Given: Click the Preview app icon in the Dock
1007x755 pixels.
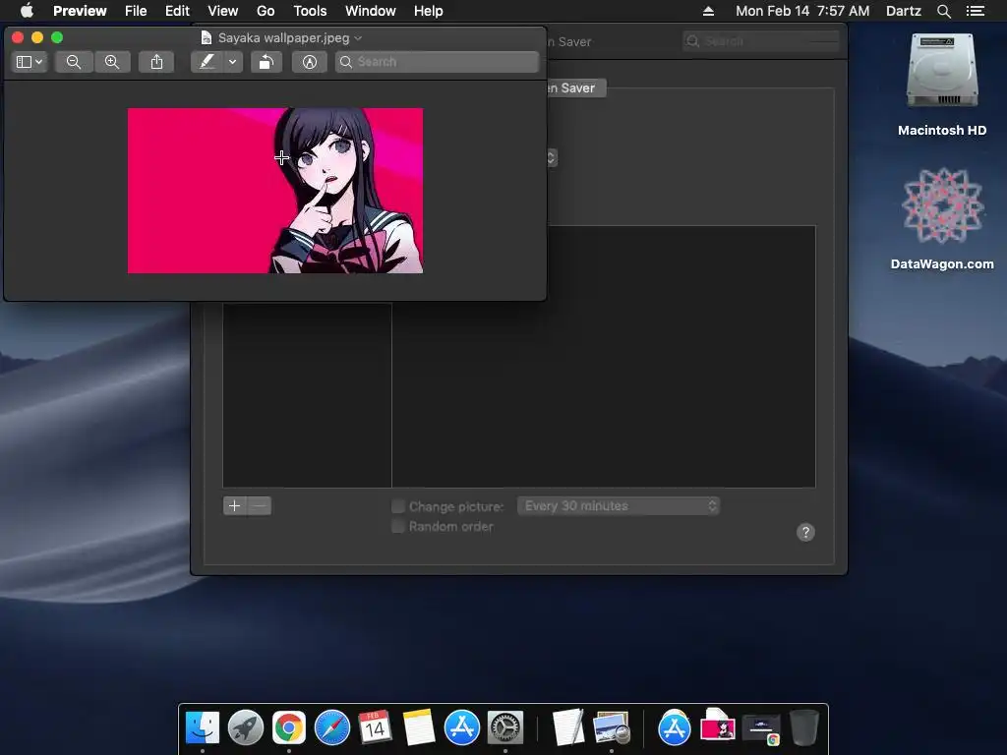Looking at the screenshot, I should coord(612,727).
